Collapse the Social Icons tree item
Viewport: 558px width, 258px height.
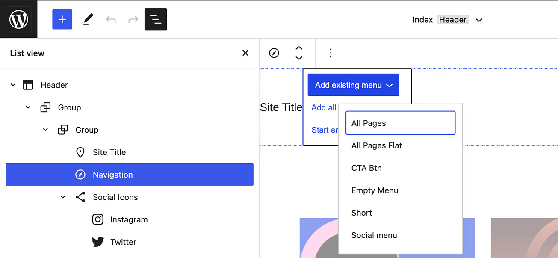(x=63, y=197)
